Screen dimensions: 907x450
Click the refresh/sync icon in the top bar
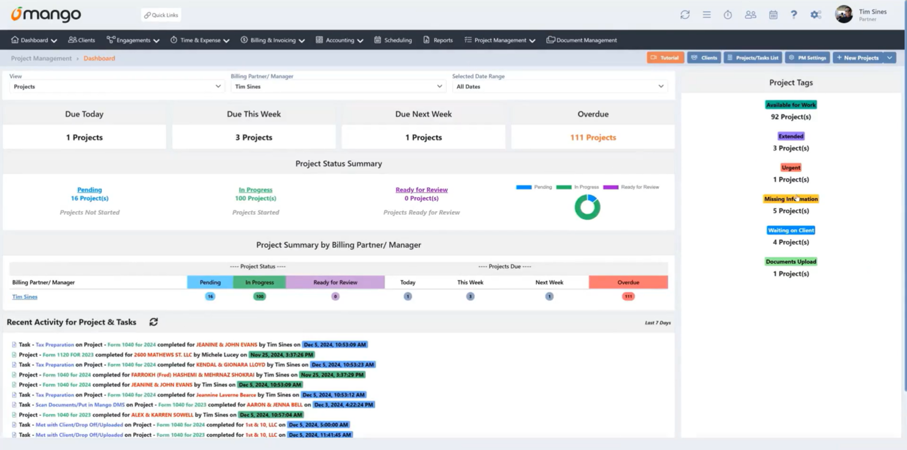685,14
